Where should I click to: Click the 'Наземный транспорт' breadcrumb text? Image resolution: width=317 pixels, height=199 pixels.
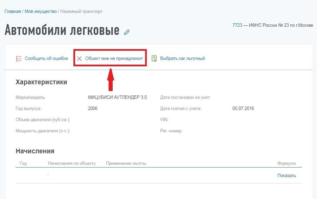click(81, 12)
